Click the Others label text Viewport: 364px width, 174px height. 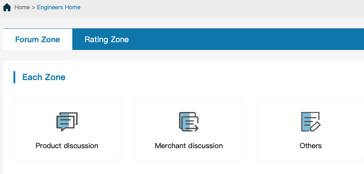point(310,146)
